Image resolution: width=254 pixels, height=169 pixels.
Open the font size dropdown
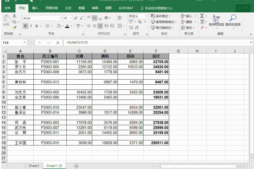(71, 18)
